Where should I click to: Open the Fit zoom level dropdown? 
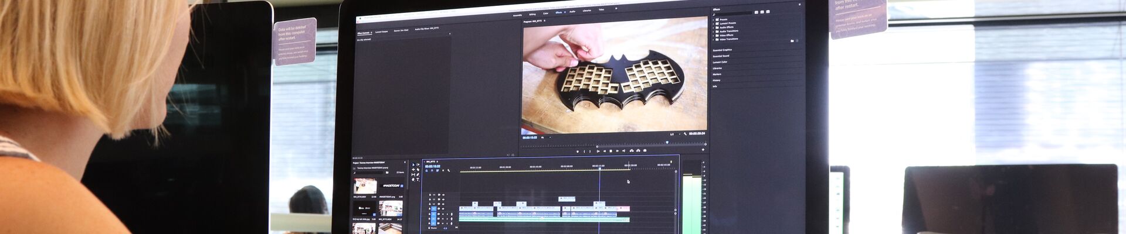tap(547, 137)
